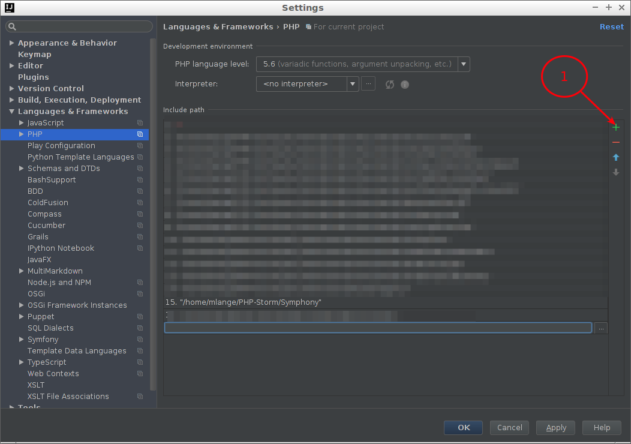Click the new include path input field
The height and width of the screenshot is (444, 631).
click(378, 328)
